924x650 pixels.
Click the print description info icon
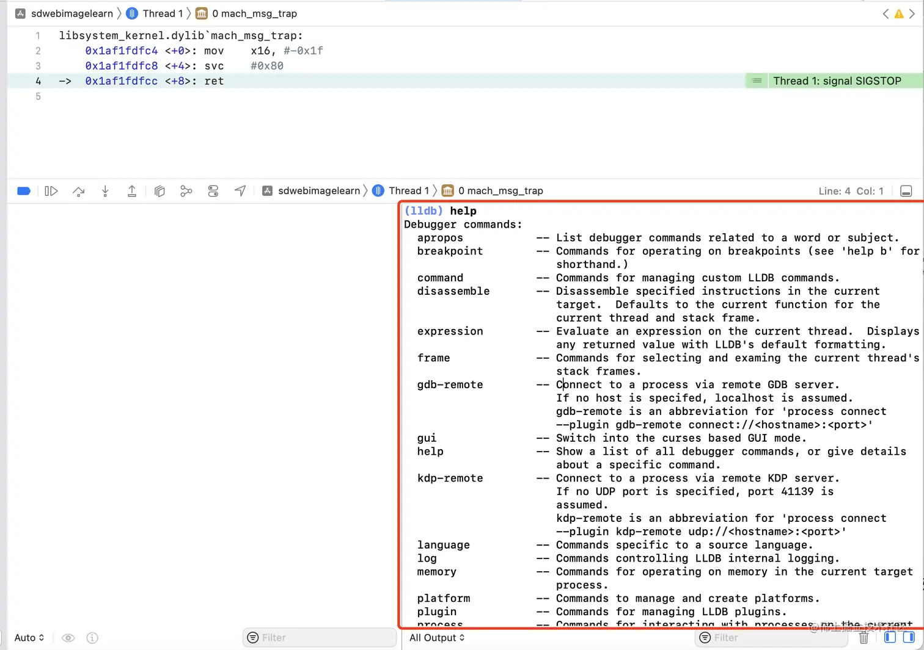[92, 638]
